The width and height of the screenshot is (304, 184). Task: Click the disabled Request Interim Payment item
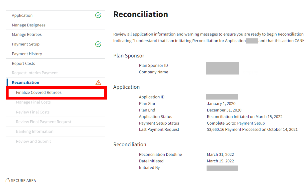(x=35, y=73)
